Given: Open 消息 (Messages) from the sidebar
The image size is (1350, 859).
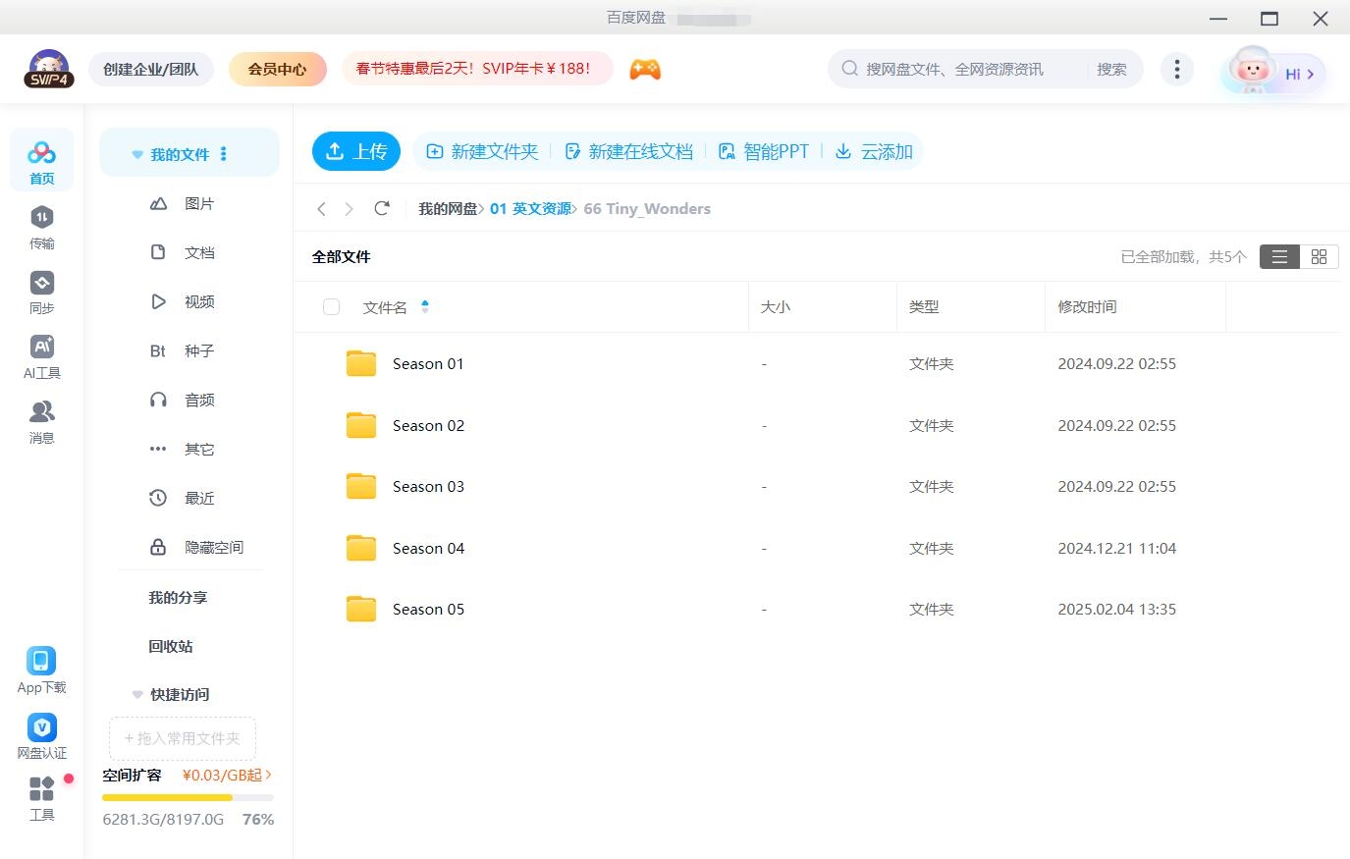Looking at the screenshot, I should (41, 422).
